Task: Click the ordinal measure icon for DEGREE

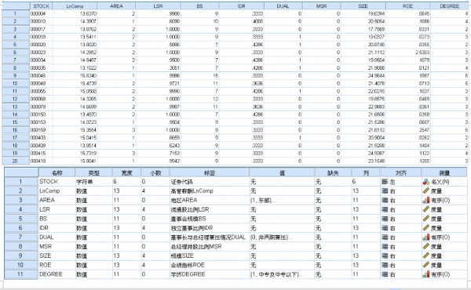Action: point(426,274)
